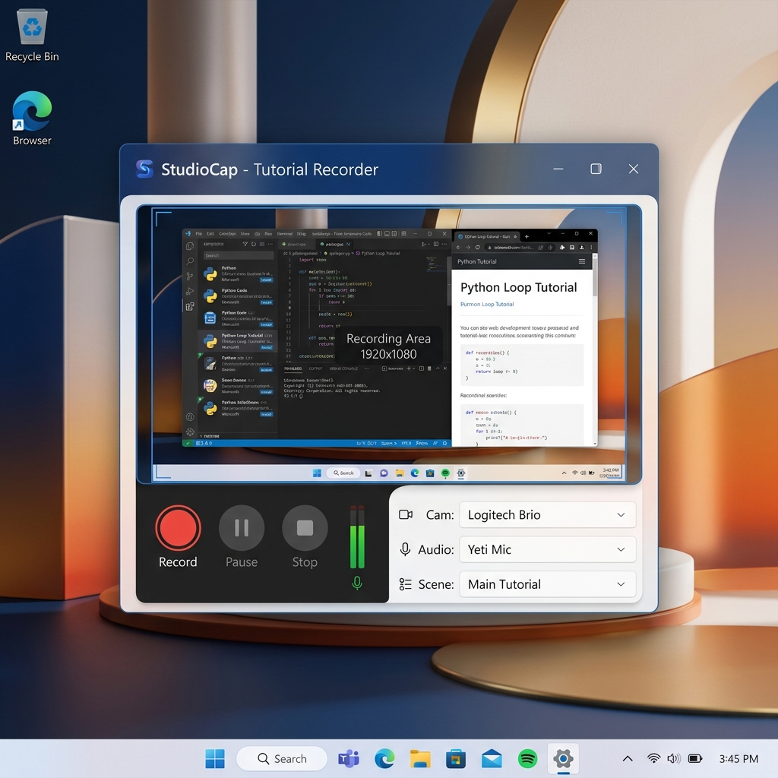The image size is (778, 778).
Task: Open the Audio dropdown showing Yeti Mic
Action: pos(547,550)
